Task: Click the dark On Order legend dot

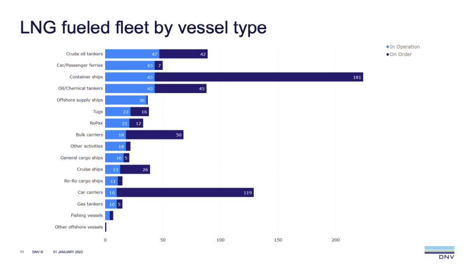Action: (x=387, y=54)
